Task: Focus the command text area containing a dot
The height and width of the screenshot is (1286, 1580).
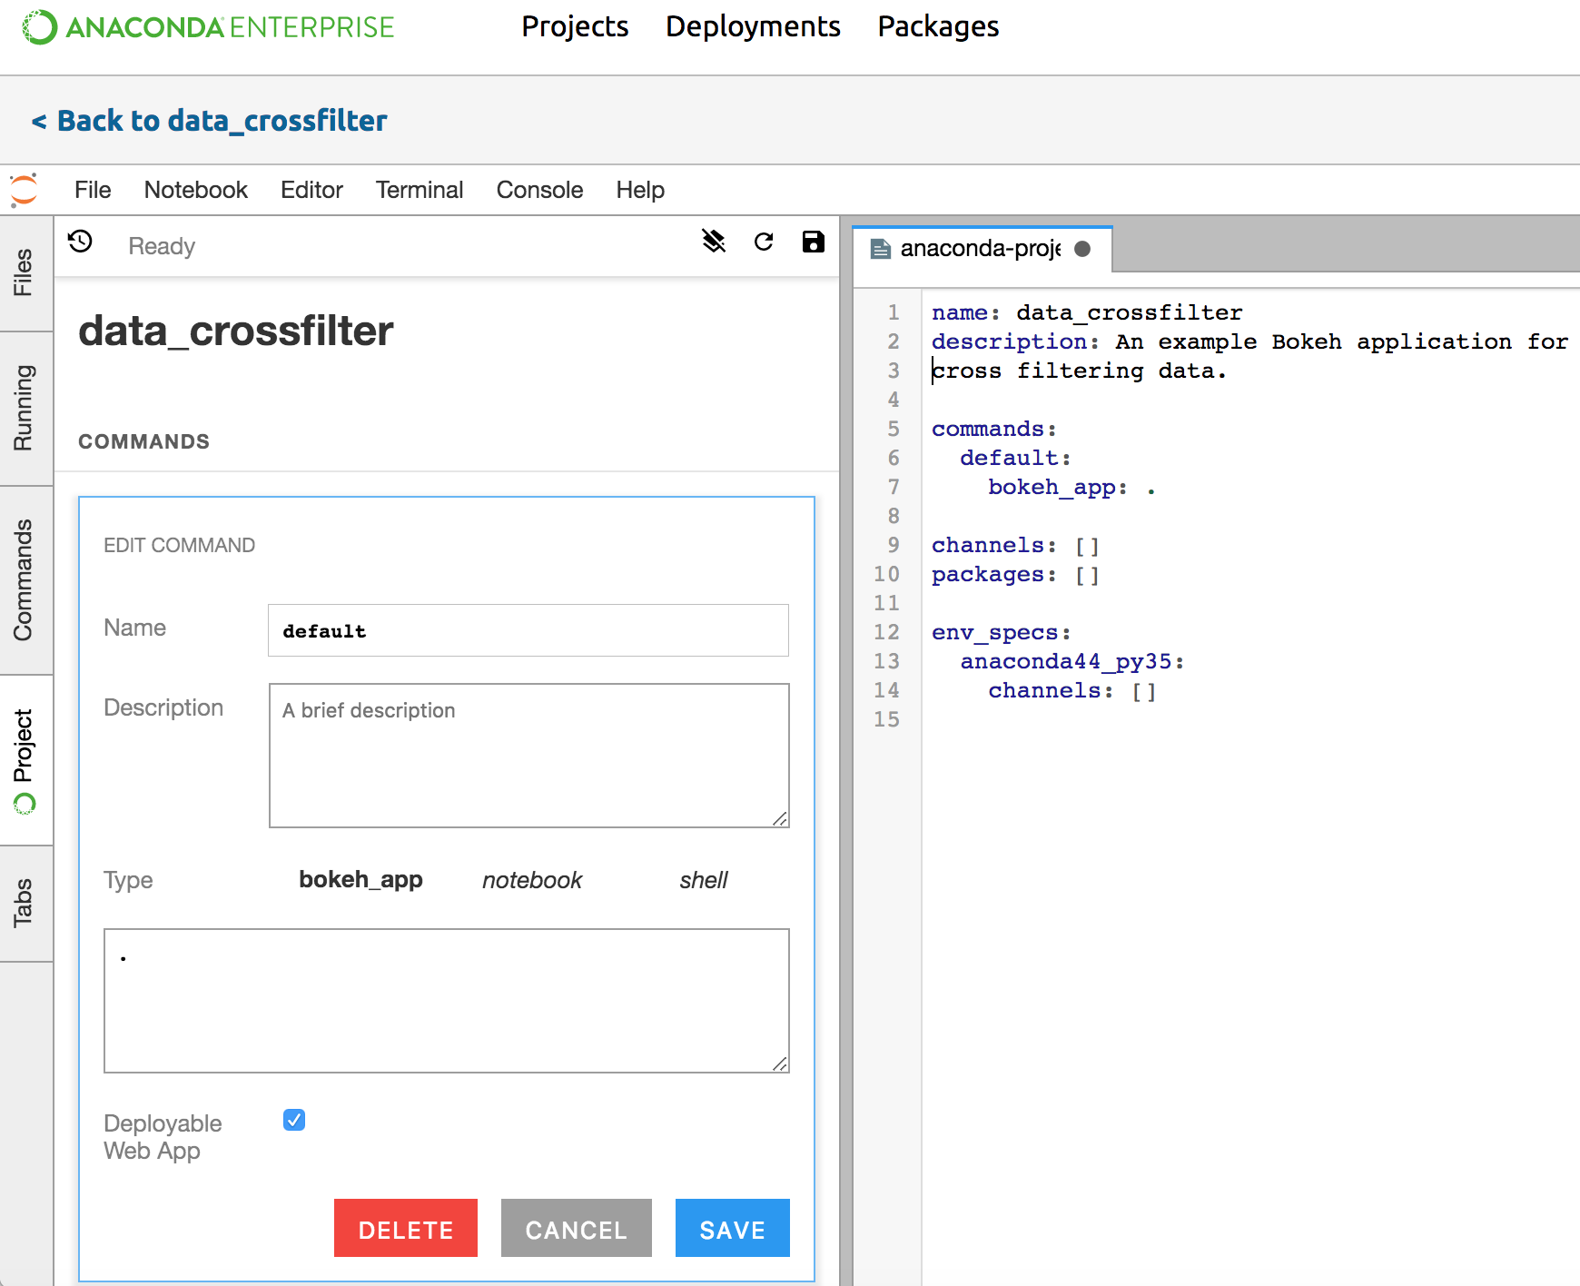Action: [x=447, y=1001]
